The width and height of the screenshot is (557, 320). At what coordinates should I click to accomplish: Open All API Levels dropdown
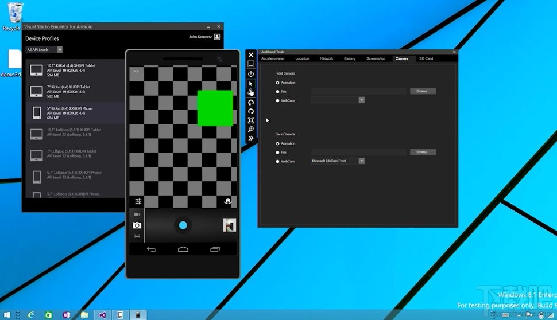pos(44,50)
